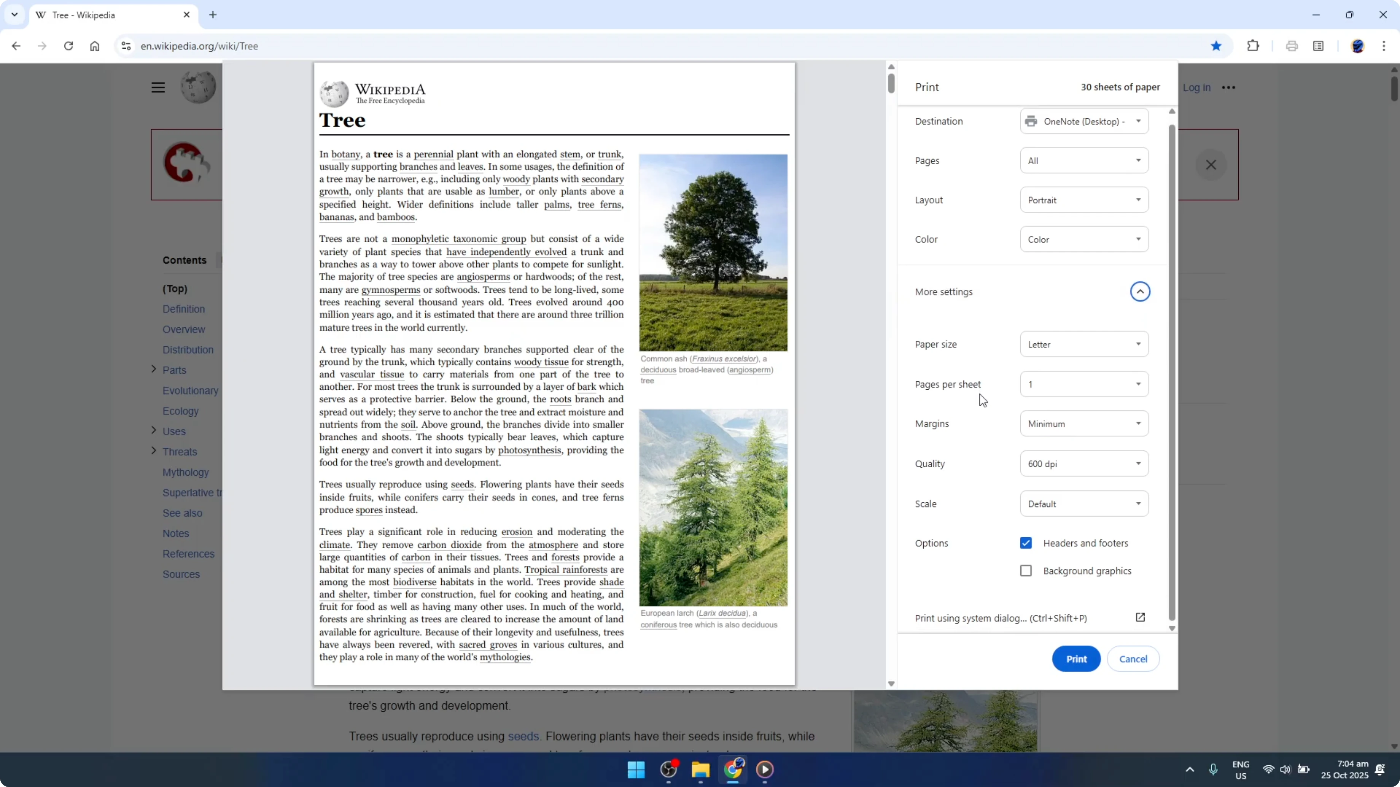
Task: Open the Pages dropdown set to All
Action: (x=1084, y=161)
